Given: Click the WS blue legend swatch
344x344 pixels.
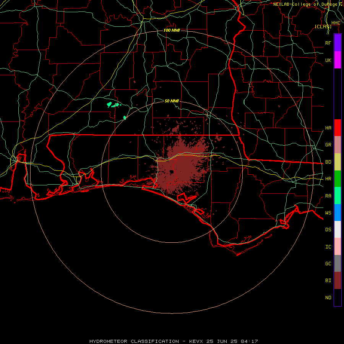Looking at the screenshot, I should coord(338,213).
